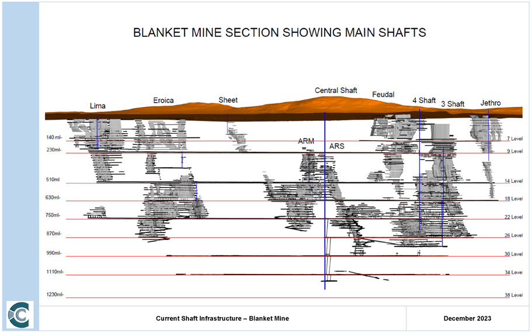
Task: Click the Feudal label
Action: [x=383, y=95]
